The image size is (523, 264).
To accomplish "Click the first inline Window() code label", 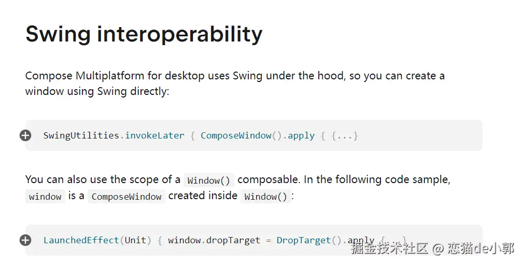I will [x=210, y=180].
